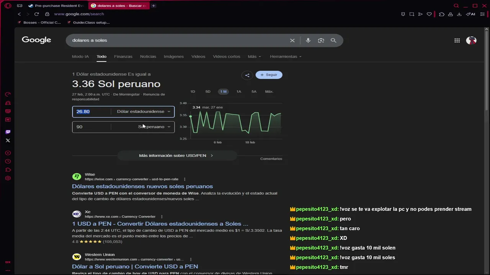View site security lock info
This screenshot has height=275, width=490.
(47, 14)
